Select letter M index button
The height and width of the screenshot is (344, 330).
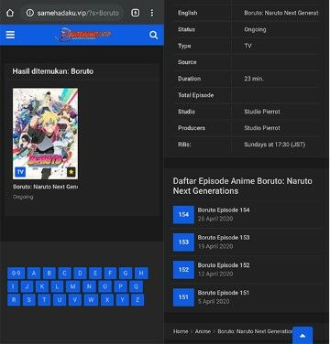pos(73,286)
